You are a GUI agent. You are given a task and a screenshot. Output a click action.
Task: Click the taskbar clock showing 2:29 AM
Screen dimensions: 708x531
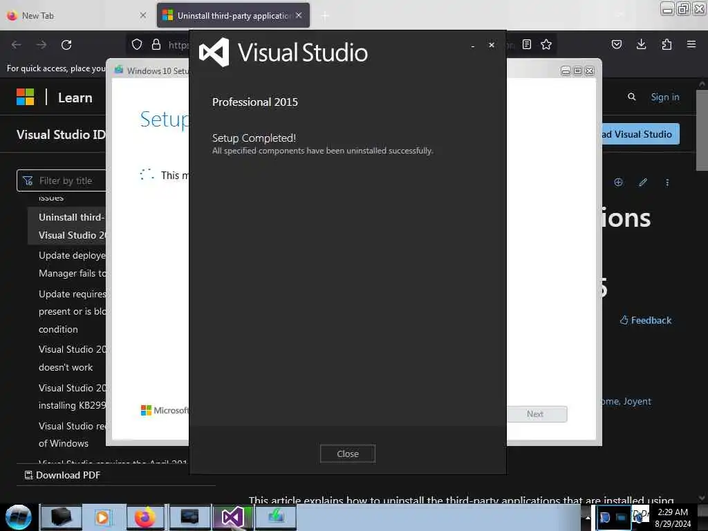click(673, 517)
